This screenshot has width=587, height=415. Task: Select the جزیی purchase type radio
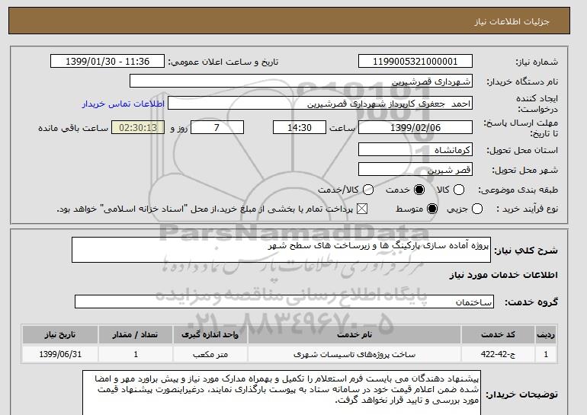477,209
